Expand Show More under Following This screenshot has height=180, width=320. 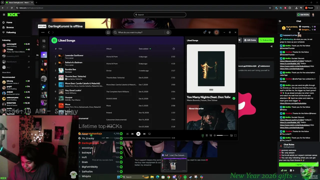click(x=6, y=72)
